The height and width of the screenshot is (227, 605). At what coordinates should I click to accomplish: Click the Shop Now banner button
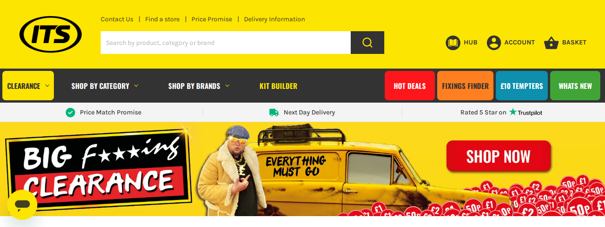pyautogui.click(x=499, y=156)
